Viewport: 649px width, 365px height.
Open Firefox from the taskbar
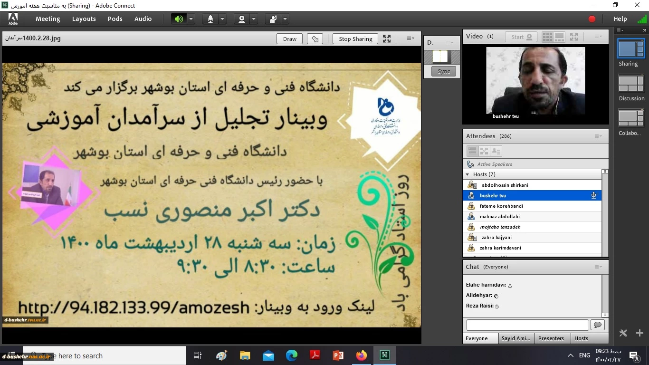point(362,355)
